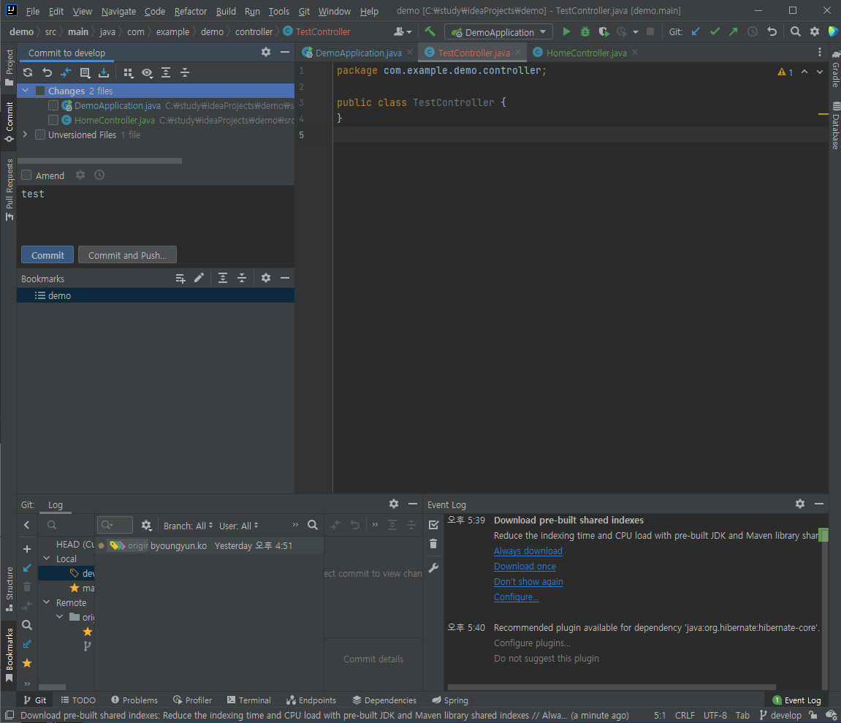The image size is (841, 723).
Task: Open the Refactor menu
Action: [x=191, y=12]
